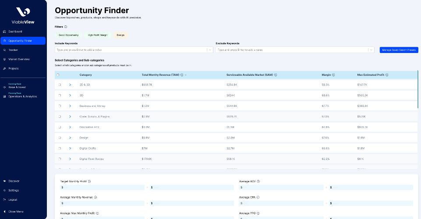Apply High Profit Margin filter chip
The width and height of the screenshot is (421, 219).
[98, 35]
